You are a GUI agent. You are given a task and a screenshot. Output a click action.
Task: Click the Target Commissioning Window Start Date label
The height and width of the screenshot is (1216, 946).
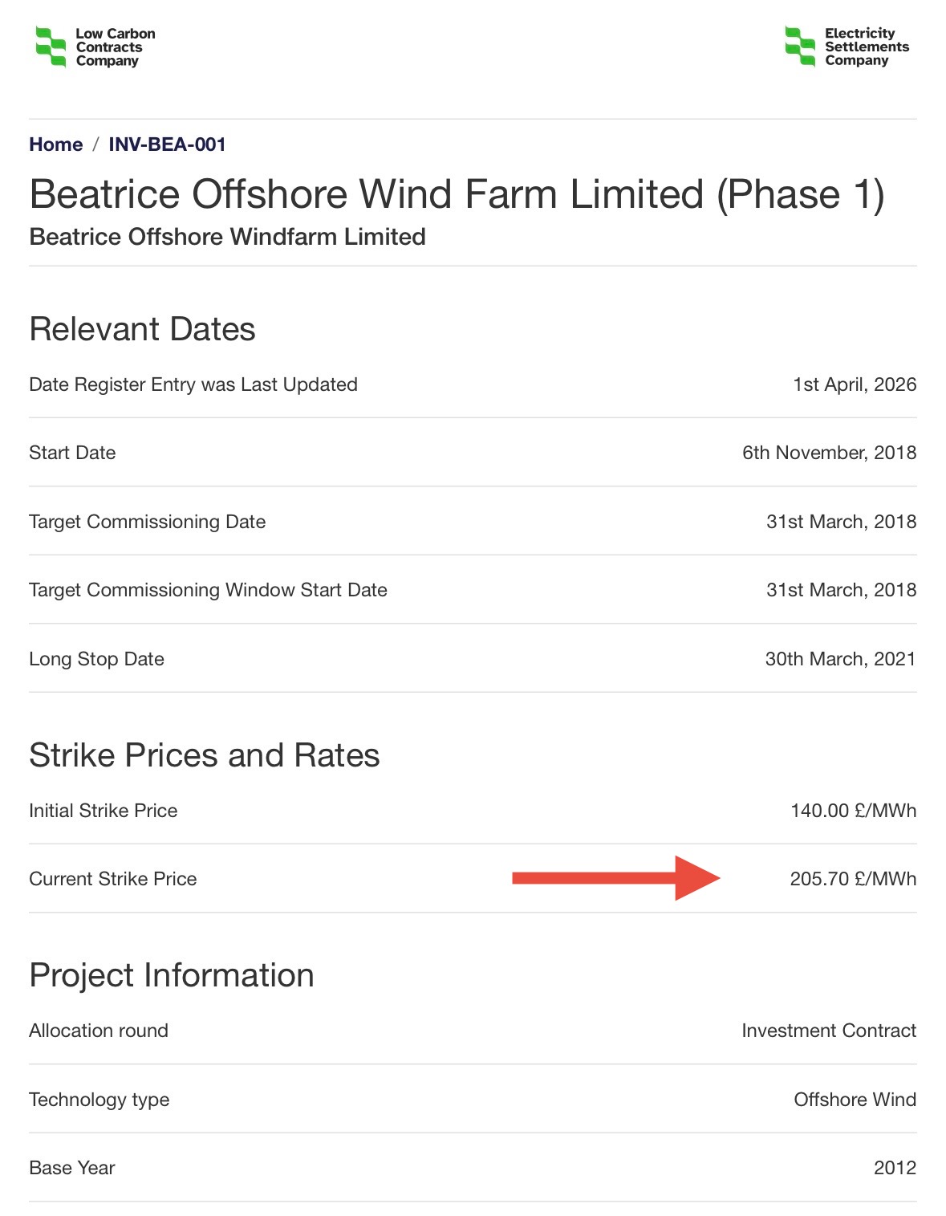pyautogui.click(x=208, y=590)
